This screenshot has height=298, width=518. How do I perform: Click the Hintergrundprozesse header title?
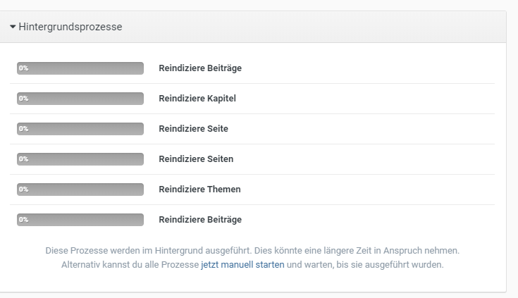70,27
